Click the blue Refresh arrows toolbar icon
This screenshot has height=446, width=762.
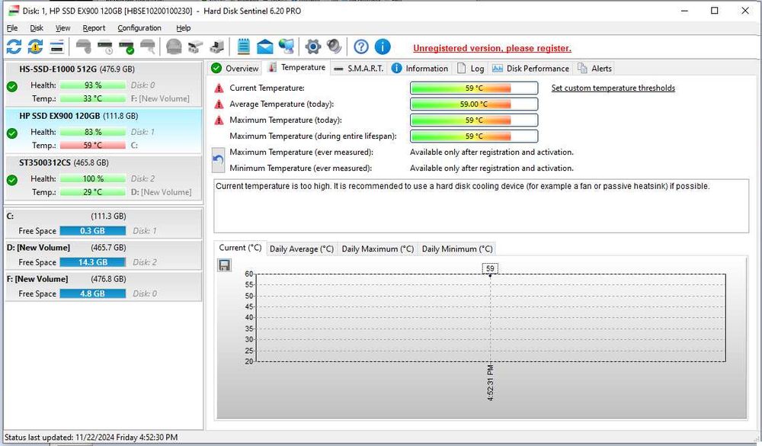14,47
